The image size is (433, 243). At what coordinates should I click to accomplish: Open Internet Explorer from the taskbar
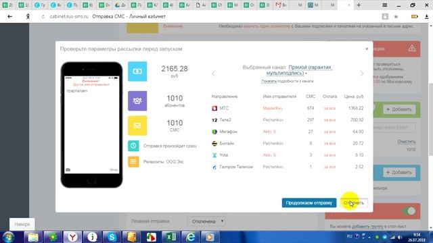(x=191, y=237)
